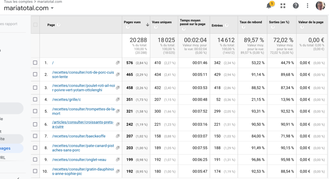Image resolution: width=329 pixels, height=179 pixels.
Task: Open the mariatotal.com account dropdown
Action: (x=52, y=8)
